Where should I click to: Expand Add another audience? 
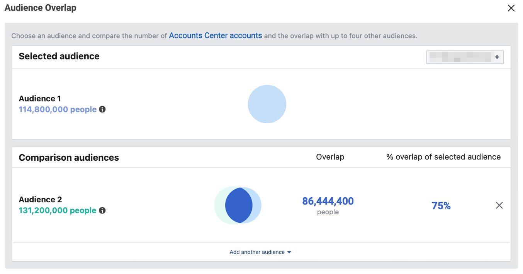(x=257, y=252)
